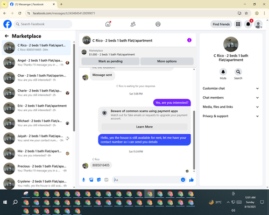The image size is (269, 215).
Task: Bookmark this page with the star icon
Action: tap(246, 13)
